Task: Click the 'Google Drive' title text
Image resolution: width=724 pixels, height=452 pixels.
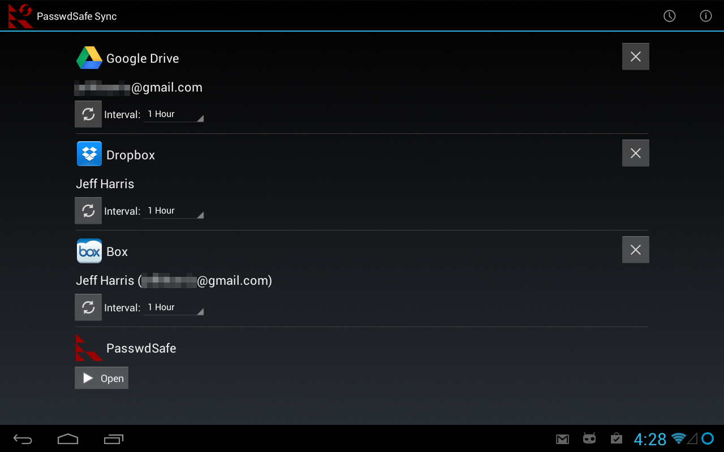Action: 143,58
